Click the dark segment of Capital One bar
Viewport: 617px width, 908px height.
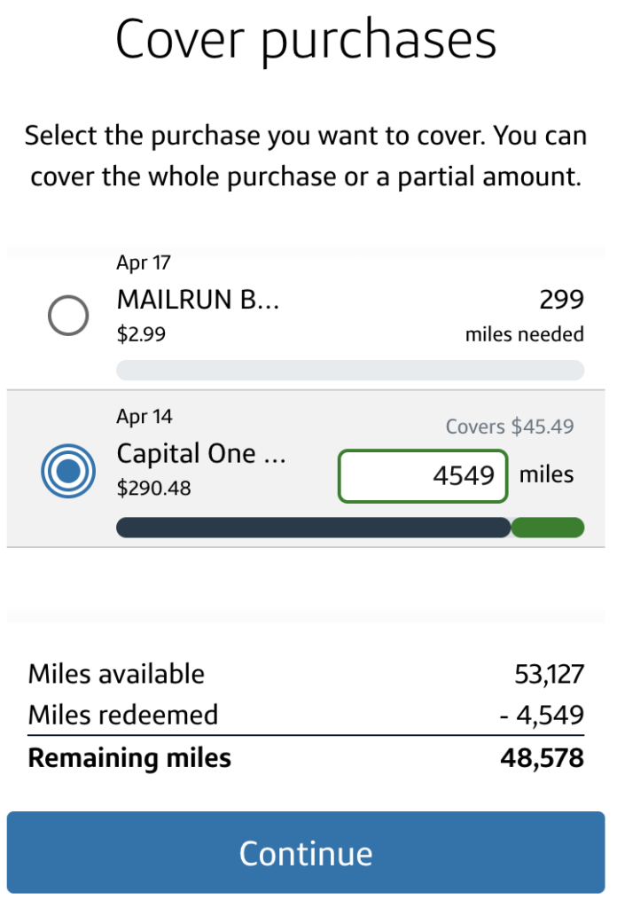point(313,528)
